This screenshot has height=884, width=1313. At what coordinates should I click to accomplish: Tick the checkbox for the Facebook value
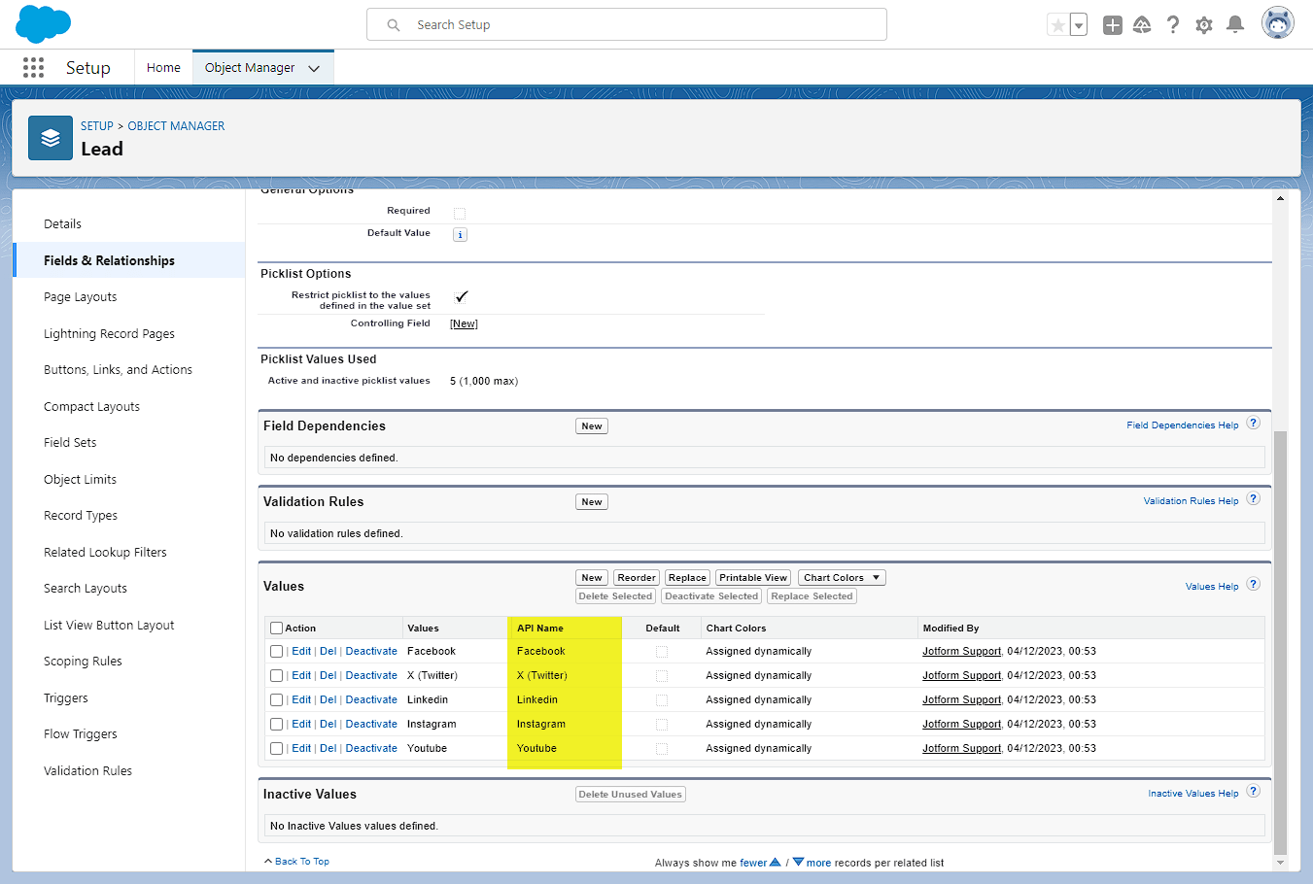277,652
